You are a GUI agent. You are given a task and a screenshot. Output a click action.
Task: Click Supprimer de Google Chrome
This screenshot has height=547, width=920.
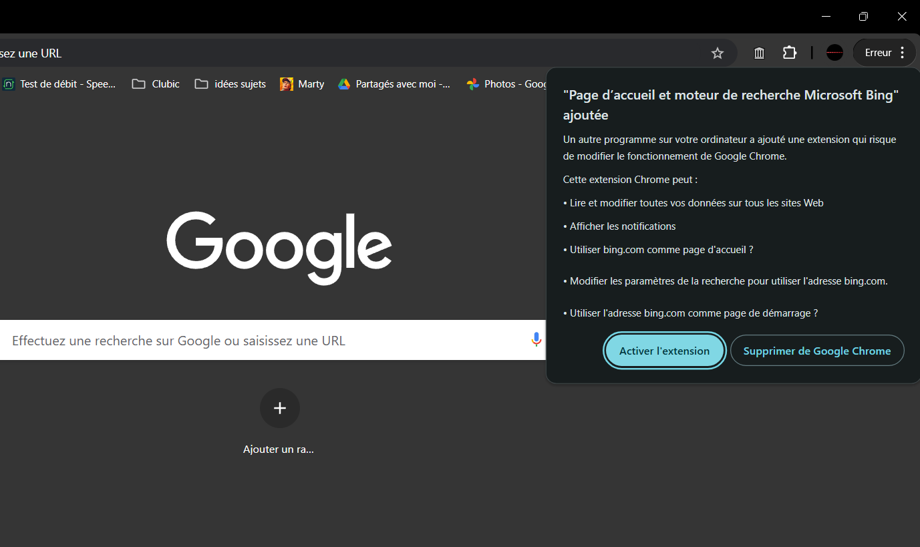[x=816, y=350]
